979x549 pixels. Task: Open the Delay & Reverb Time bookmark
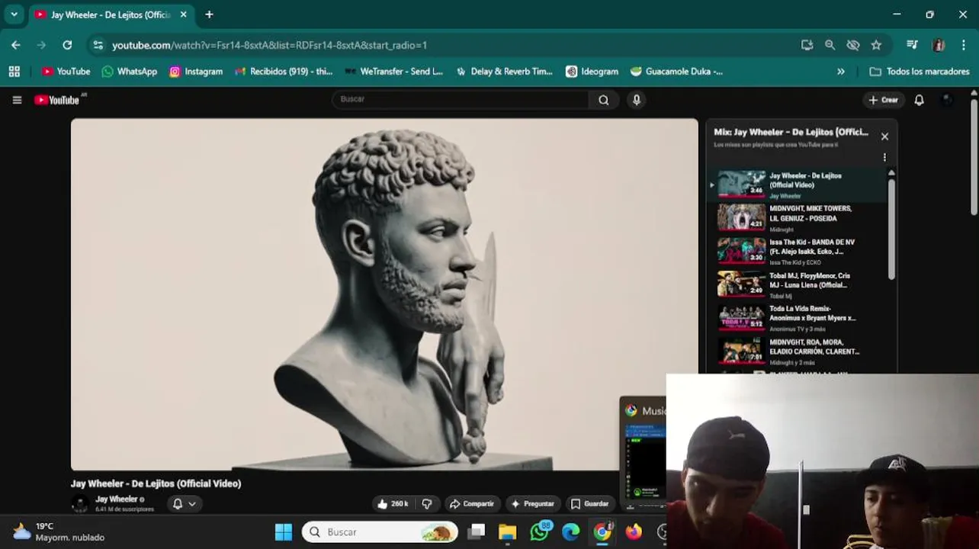[504, 71]
